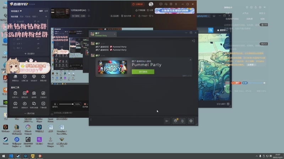Screen dimensions: 284x159
Task: Open 星海任务 tool with red badge
Action: point(24,95)
